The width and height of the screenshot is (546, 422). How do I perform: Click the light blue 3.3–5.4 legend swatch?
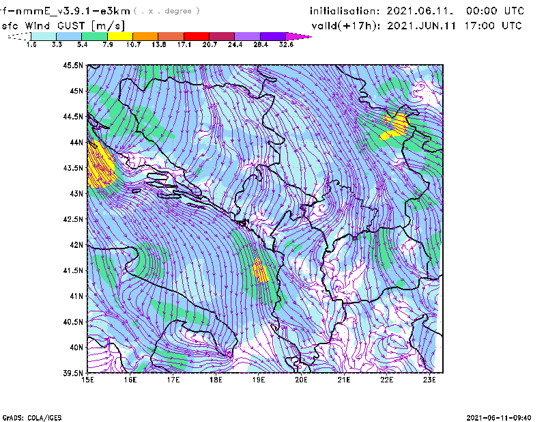pyautogui.click(x=69, y=36)
